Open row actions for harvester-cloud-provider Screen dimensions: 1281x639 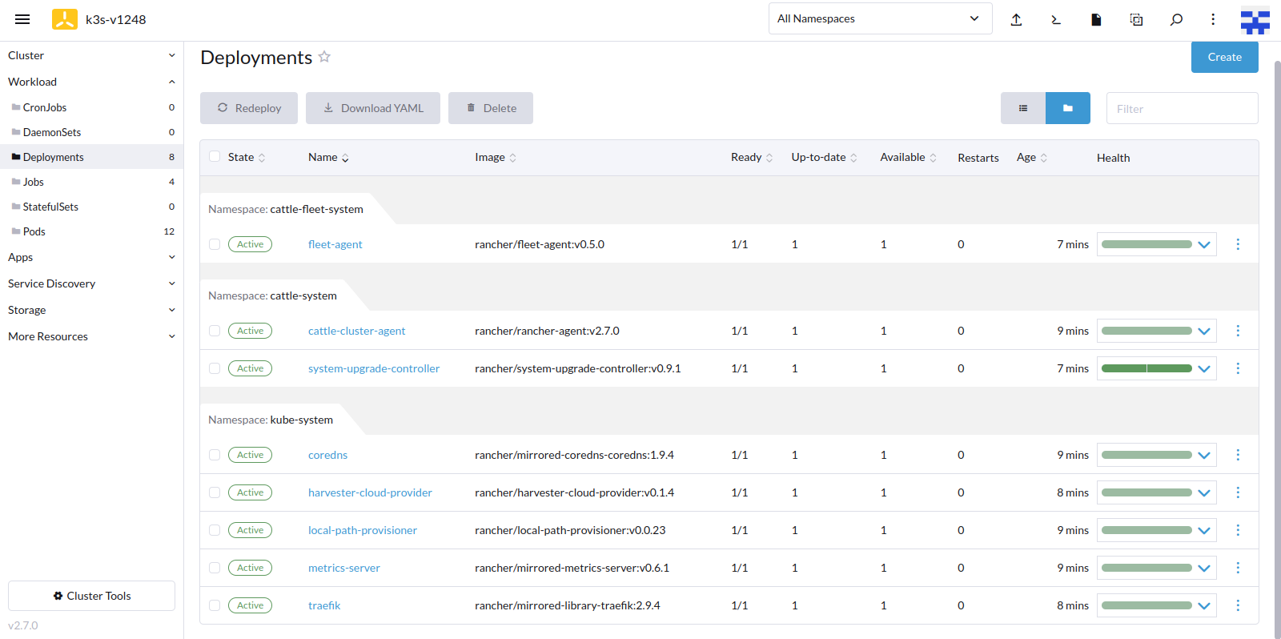click(1238, 492)
